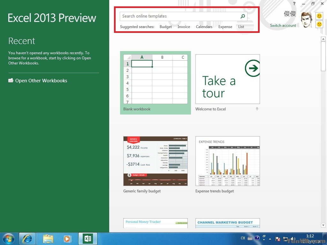Open the Take a tour template
This screenshot has width=327, height=245.
pyautogui.click(x=227, y=79)
